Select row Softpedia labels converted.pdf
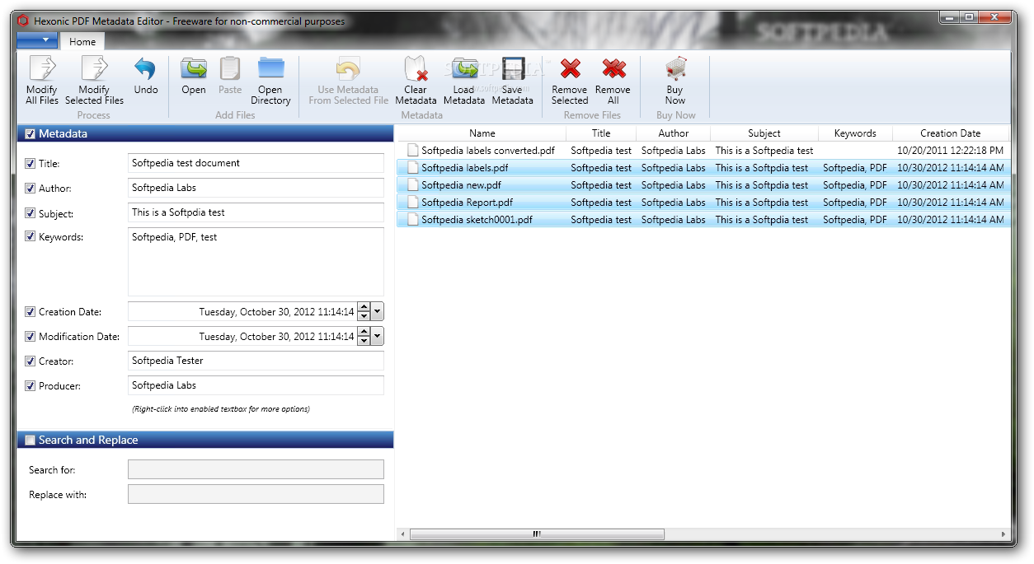The width and height of the screenshot is (1034, 564). coord(703,151)
